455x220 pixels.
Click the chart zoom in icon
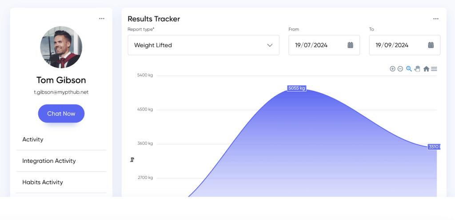(x=392, y=69)
